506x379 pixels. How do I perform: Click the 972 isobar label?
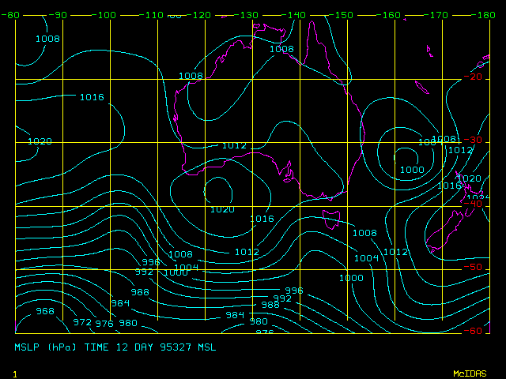82,322
